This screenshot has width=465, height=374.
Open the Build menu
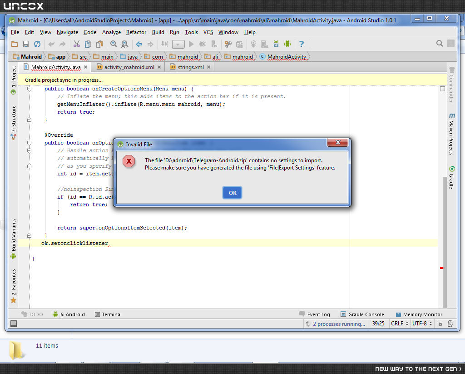158,32
